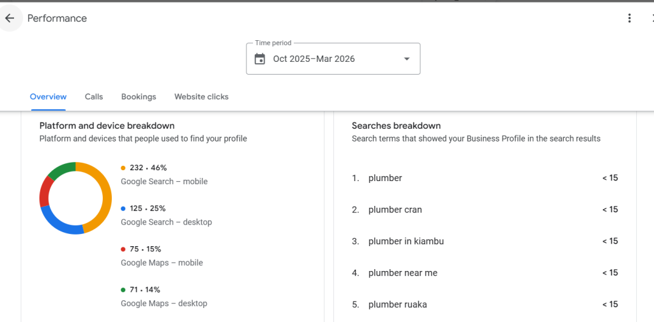Click the green Google Maps desktop dot
Viewport: 654px width, 322px height.
123,290
